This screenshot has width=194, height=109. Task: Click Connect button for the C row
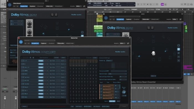41,64
